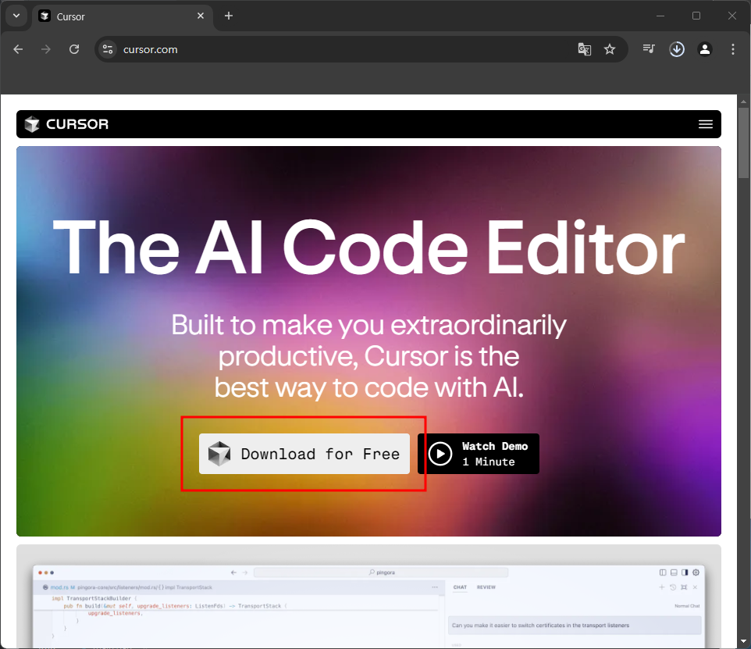Click the REVIEW tab in editor preview
The image size is (751, 649).
486,587
